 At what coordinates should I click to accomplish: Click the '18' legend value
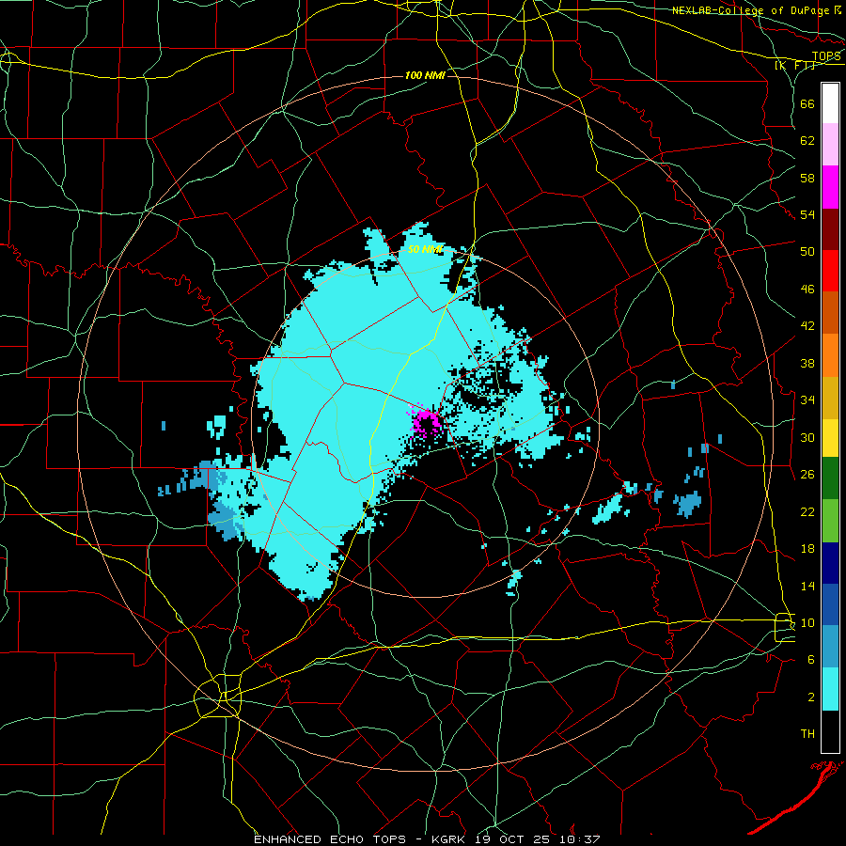click(x=807, y=549)
